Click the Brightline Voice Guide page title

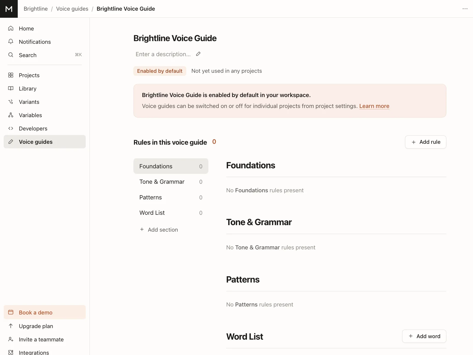175,38
